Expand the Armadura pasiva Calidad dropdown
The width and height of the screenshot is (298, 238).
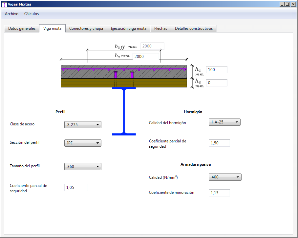[x=225, y=177]
